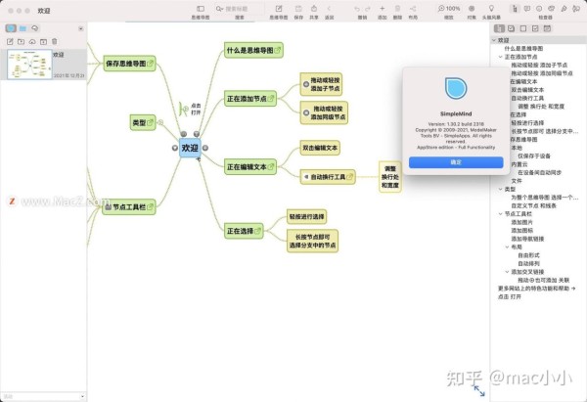Screen dimensions: 587x402
Task: Click the new folder icon in sidebar
Action: point(21,41)
